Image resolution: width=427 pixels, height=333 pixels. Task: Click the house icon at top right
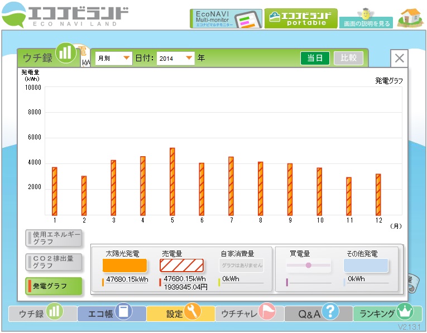click(411, 17)
